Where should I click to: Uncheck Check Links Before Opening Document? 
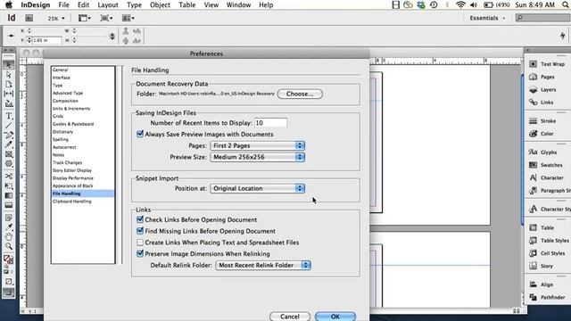(140, 219)
